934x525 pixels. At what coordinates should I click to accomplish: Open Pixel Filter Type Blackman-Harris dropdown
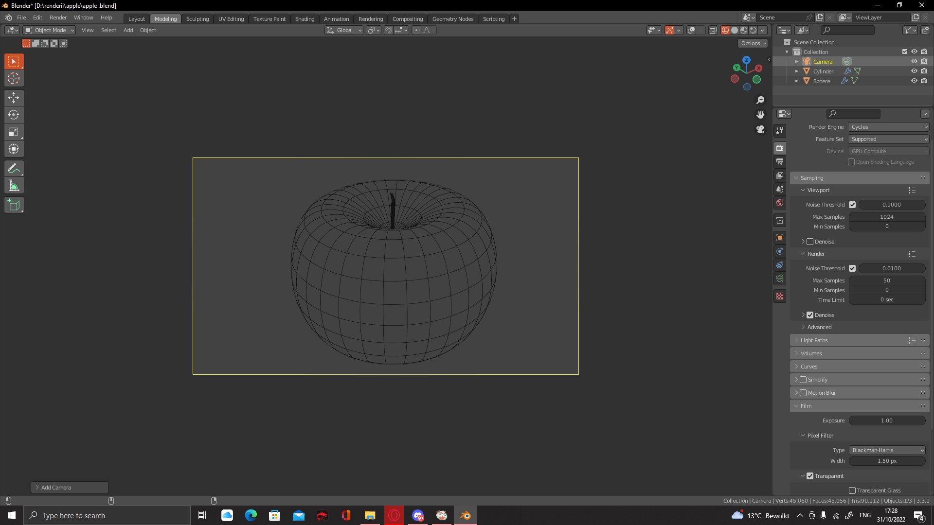tap(887, 450)
